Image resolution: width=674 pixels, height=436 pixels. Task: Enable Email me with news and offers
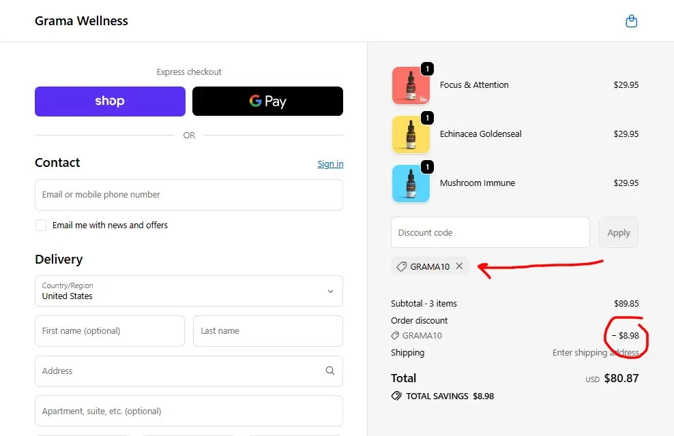tap(41, 225)
